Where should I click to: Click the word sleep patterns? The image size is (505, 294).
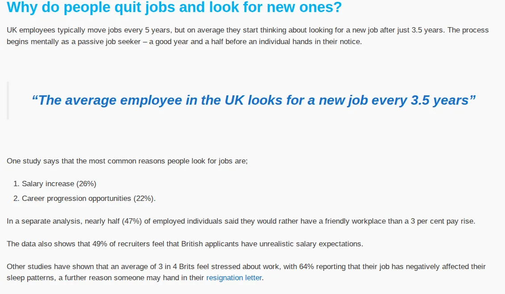[31, 278]
